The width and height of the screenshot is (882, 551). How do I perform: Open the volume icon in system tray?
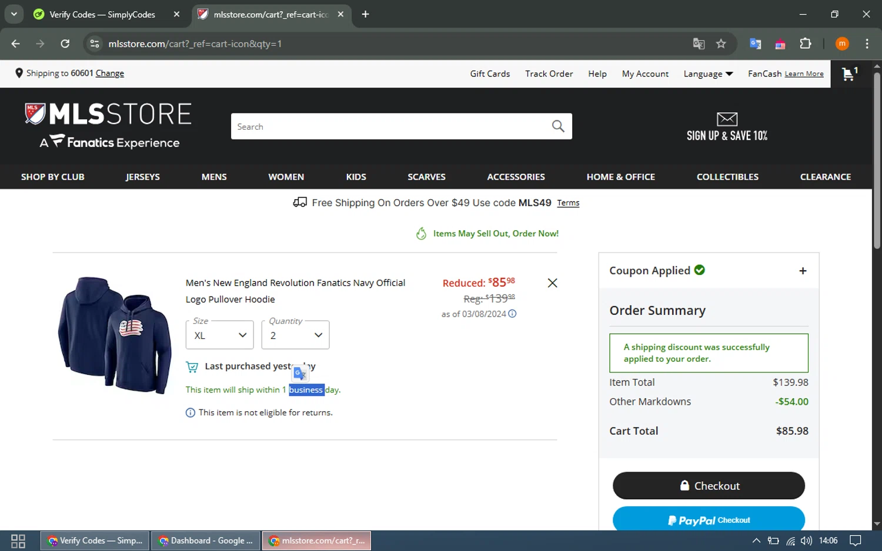tap(806, 540)
